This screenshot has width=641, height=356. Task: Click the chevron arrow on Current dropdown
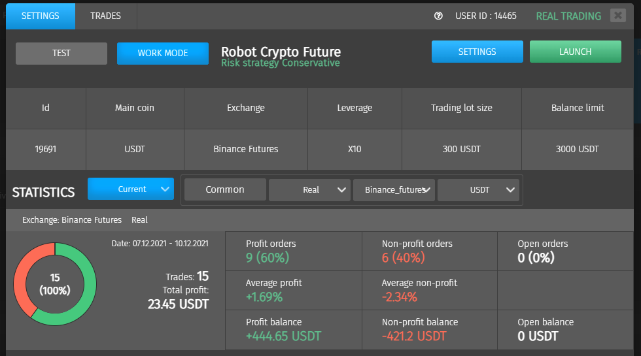click(x=165, y=189)
